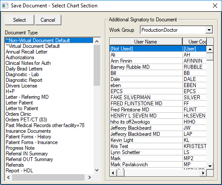Click down arrow of Document Type list
Image resolution: width=222 pixels, height=185 pixels.
(x=97, y=170)
